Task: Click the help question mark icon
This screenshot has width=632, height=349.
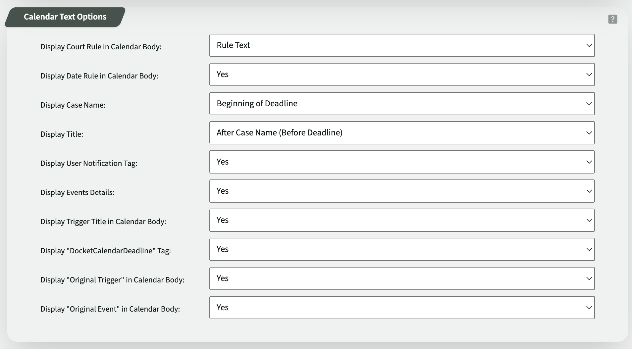Action: tap(612, 19)
